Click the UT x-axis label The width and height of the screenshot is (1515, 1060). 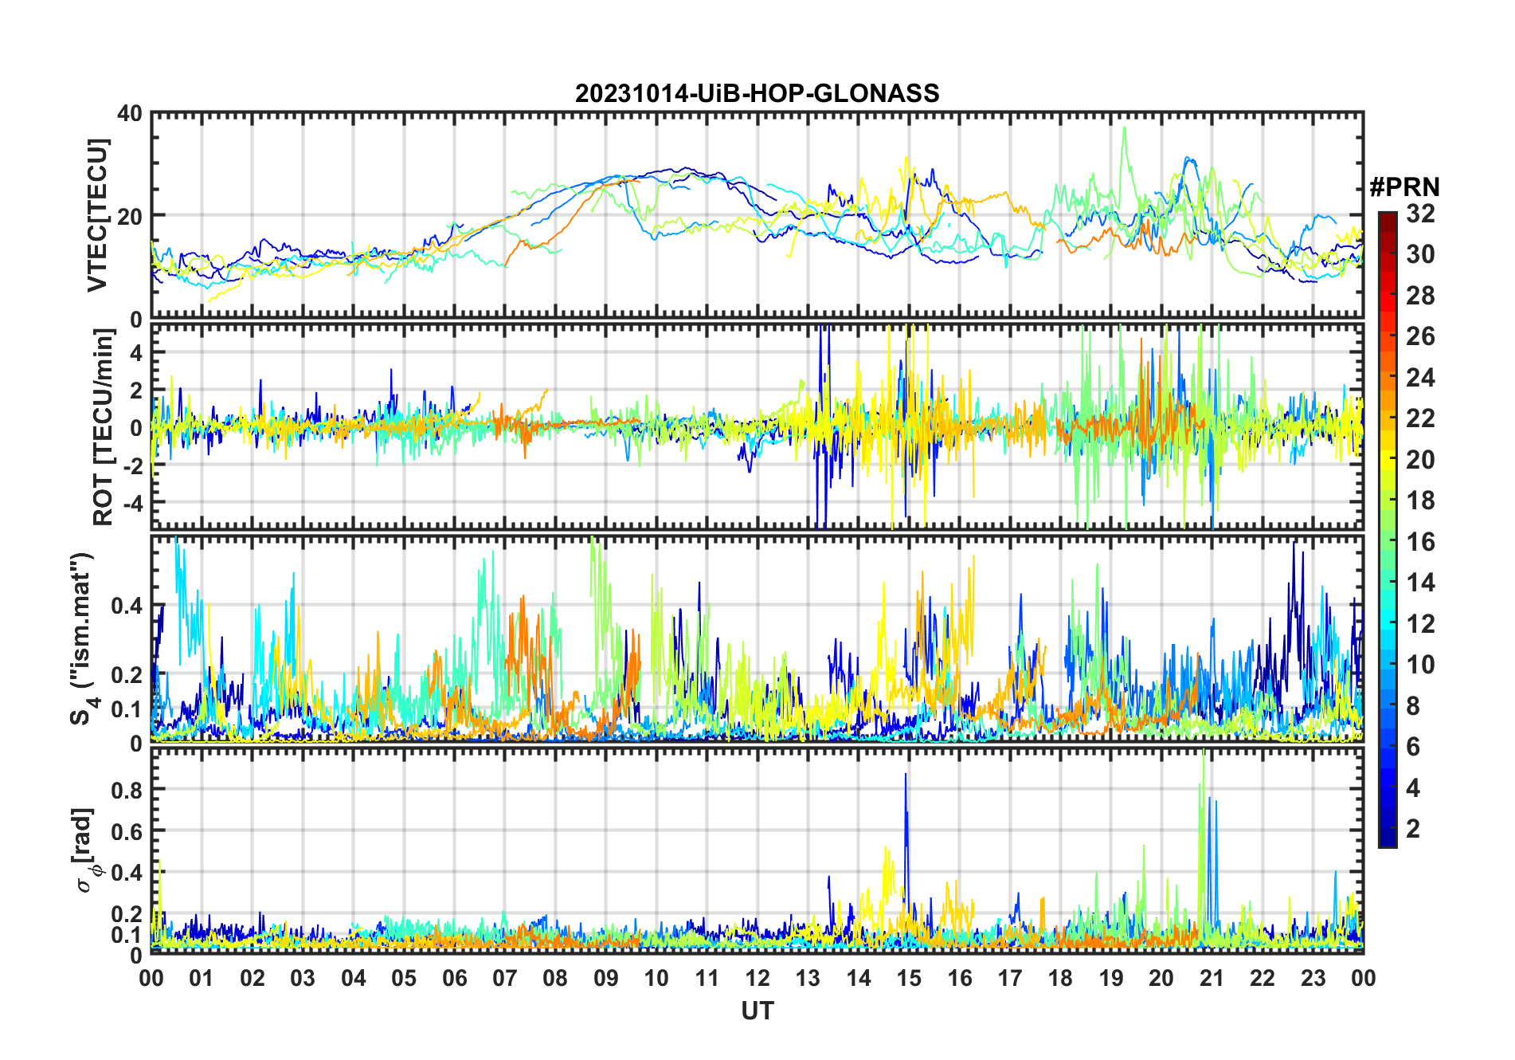(757, 1011)
